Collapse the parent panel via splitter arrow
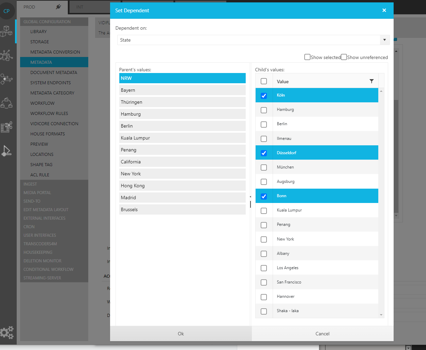 point(250,197)
